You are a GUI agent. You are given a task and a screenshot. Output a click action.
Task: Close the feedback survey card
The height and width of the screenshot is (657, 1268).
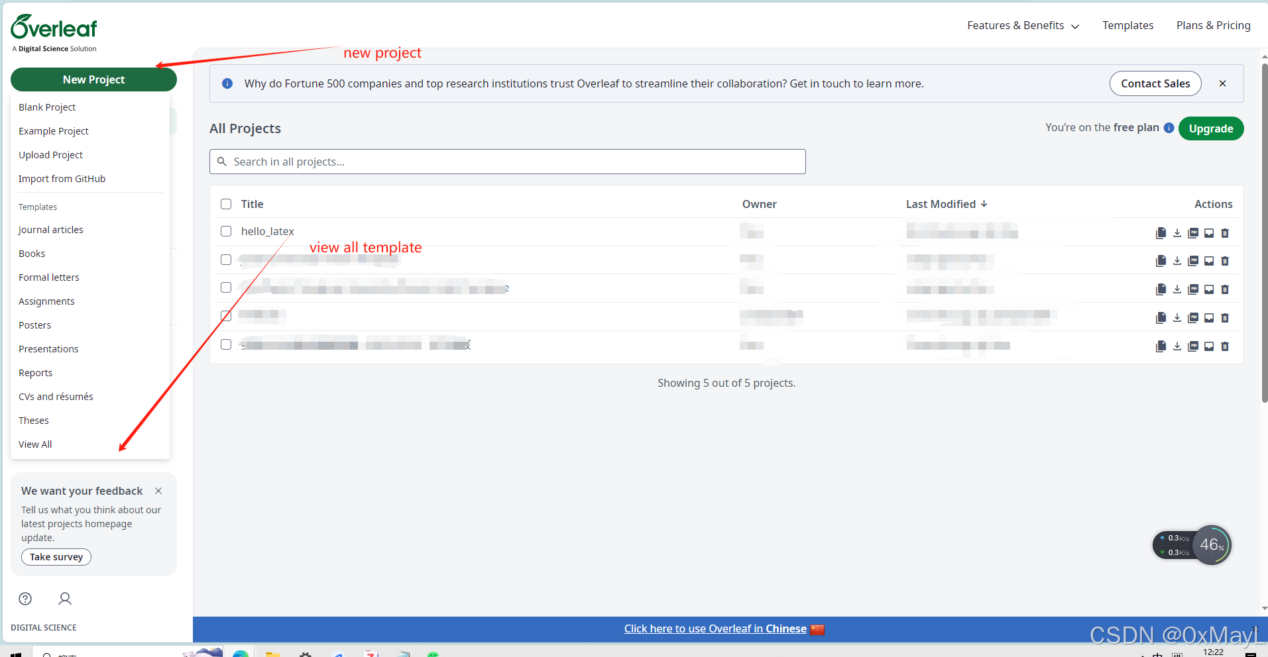(158, 491)
